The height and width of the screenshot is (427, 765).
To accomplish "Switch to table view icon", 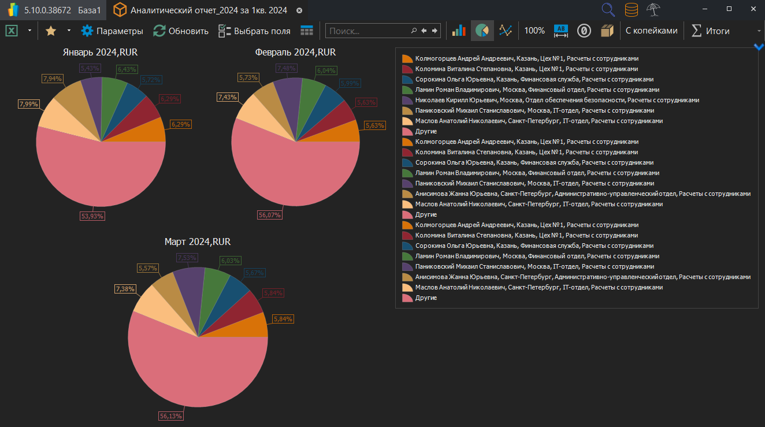I will 307,31.
